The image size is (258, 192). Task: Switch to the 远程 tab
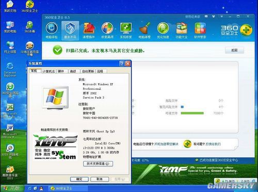pos(101,71)
